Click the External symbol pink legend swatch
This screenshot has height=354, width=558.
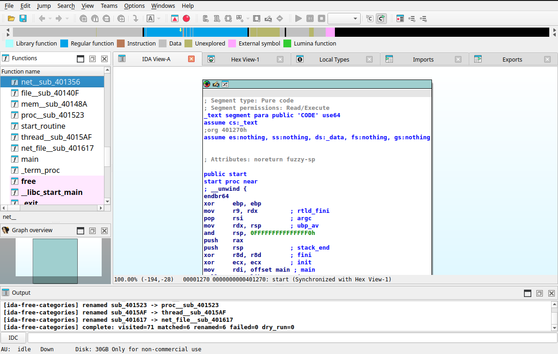[x=232, y=44]
